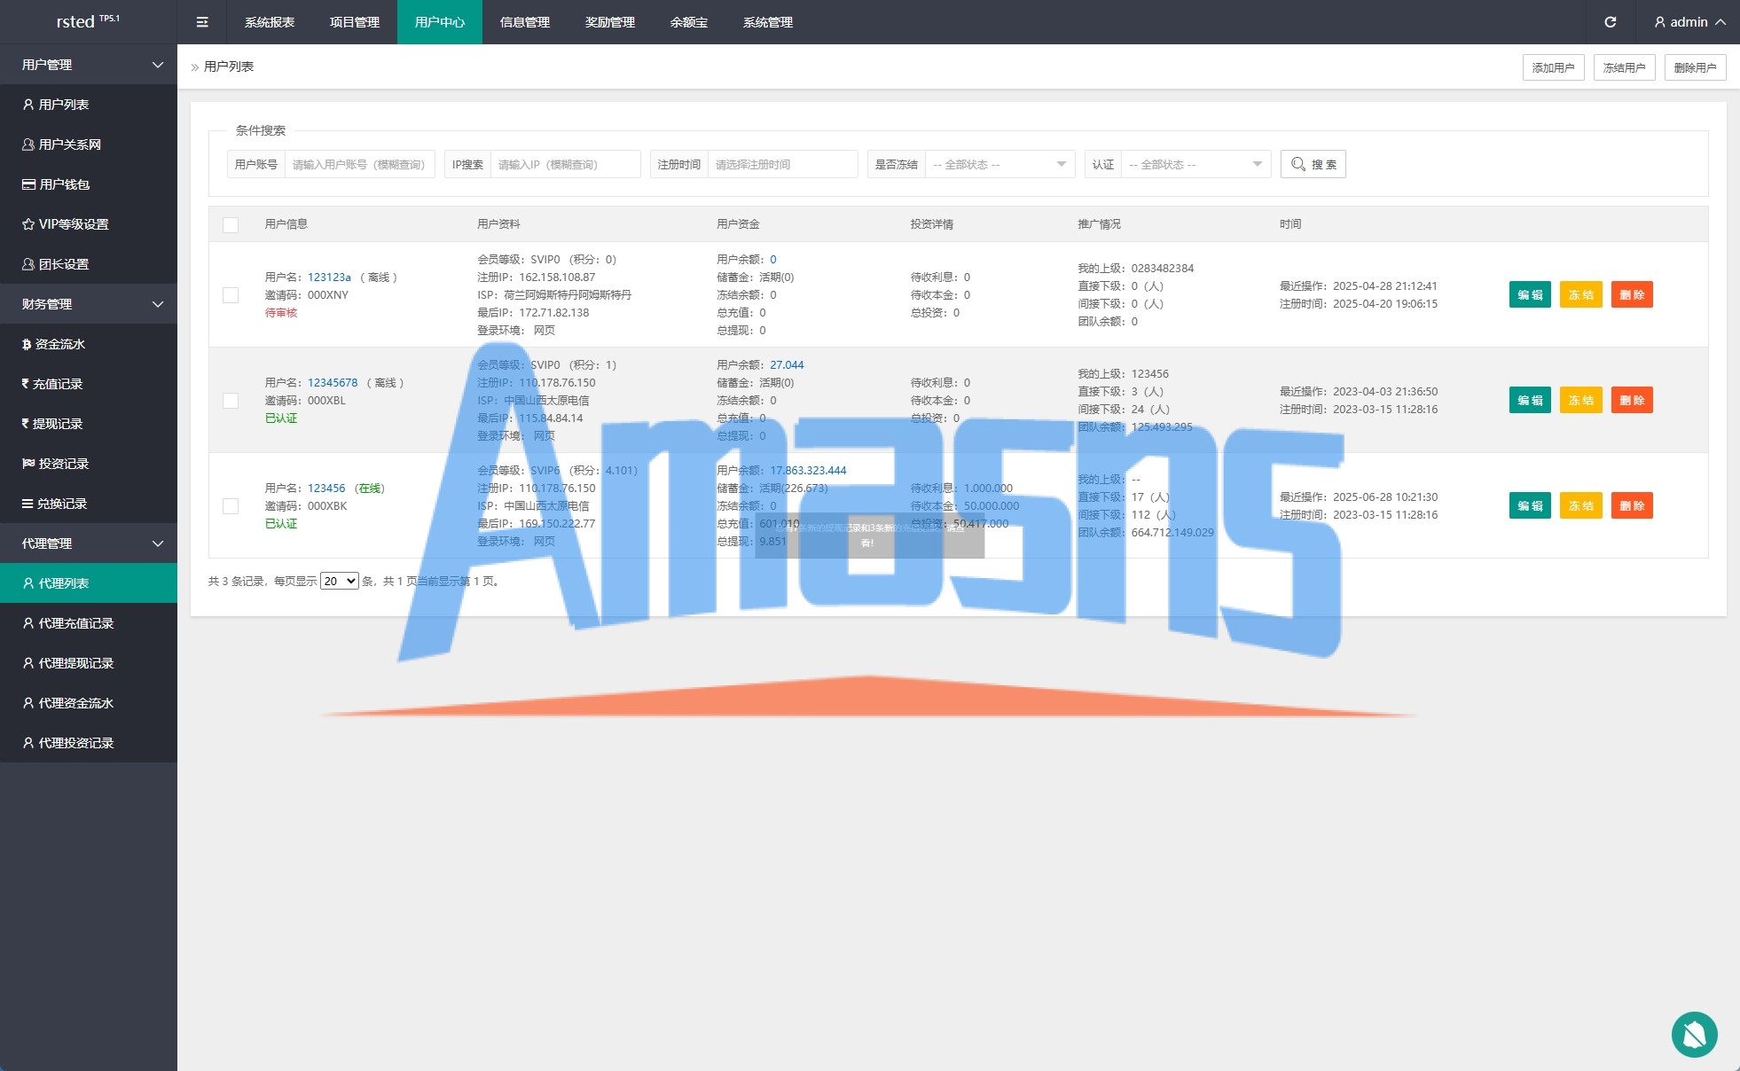Collapse the 财务管理 sidebar section
Screen dimensions: 1740x1071
pos(89,304)
